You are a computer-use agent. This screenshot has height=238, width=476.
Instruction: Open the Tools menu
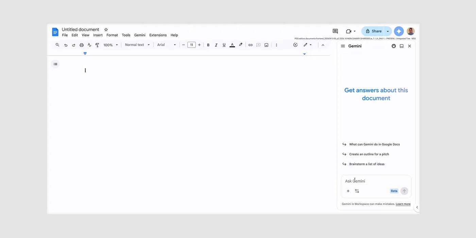click(126, 35)
